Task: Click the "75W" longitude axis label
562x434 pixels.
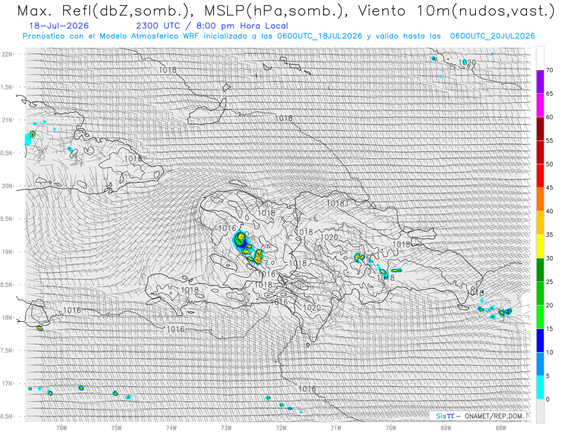Action: pos(117,427)
